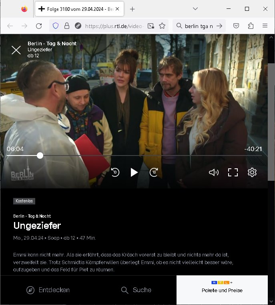Open Suche navigation tab
Viewport: 275px width, 305px height.
click(136, 290)
